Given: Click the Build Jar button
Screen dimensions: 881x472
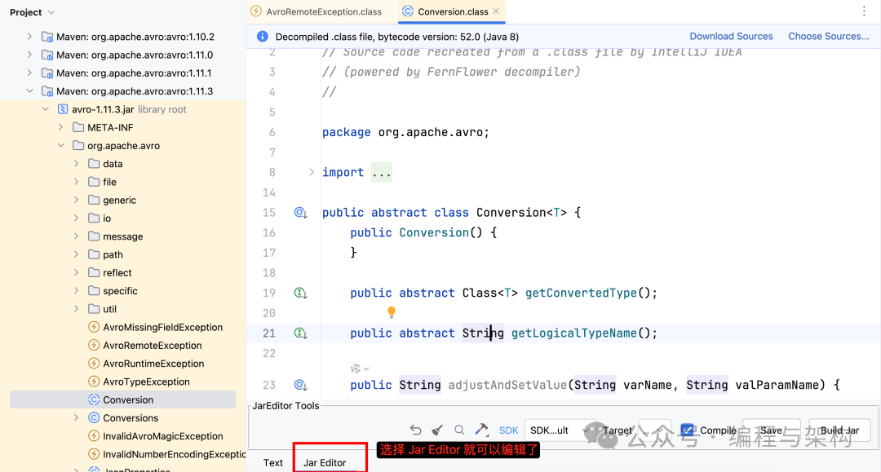Looking at the screenshot, I should [839, 430].
